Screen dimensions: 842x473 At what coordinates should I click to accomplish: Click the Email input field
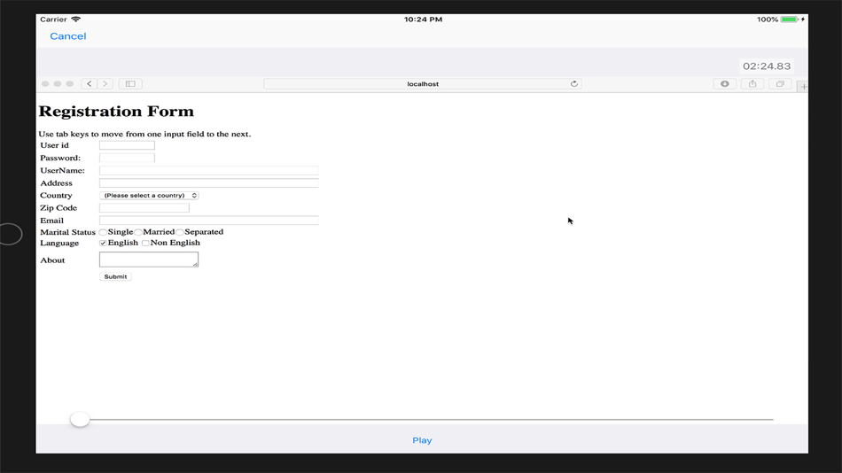(209, 221)
